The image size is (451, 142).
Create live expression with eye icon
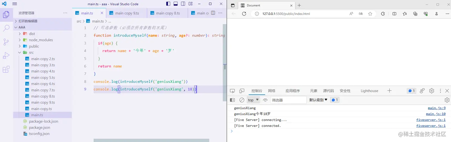pos(265,100)
